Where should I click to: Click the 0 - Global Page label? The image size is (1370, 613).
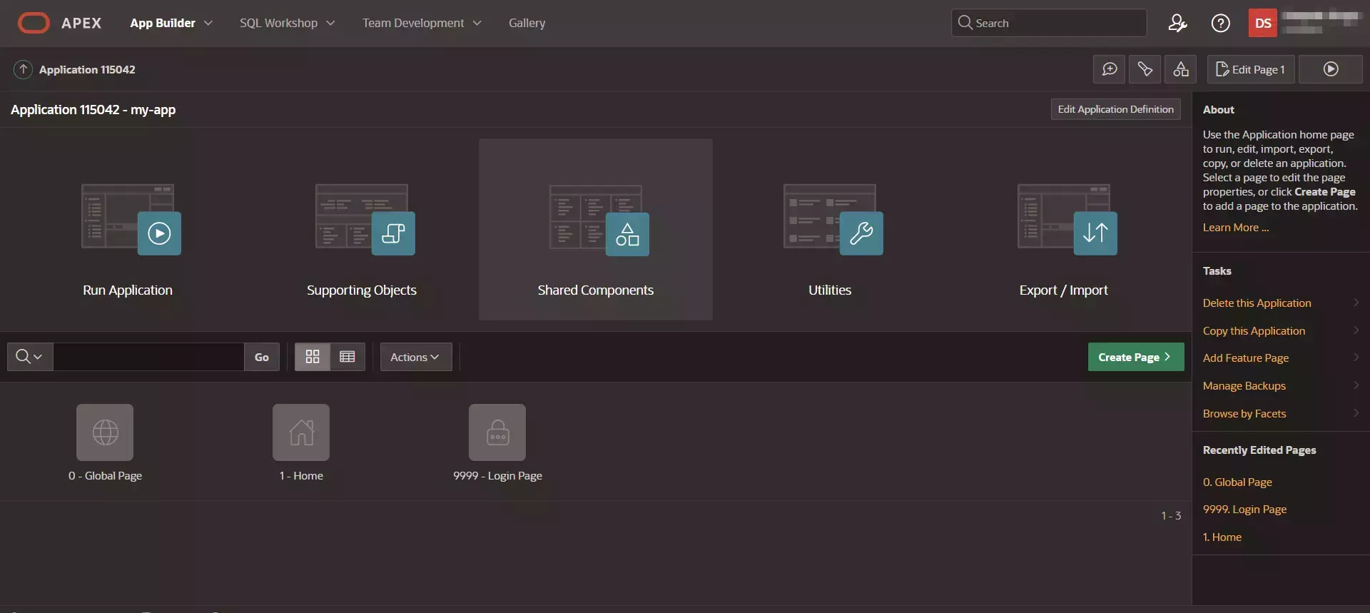(105, 476)
